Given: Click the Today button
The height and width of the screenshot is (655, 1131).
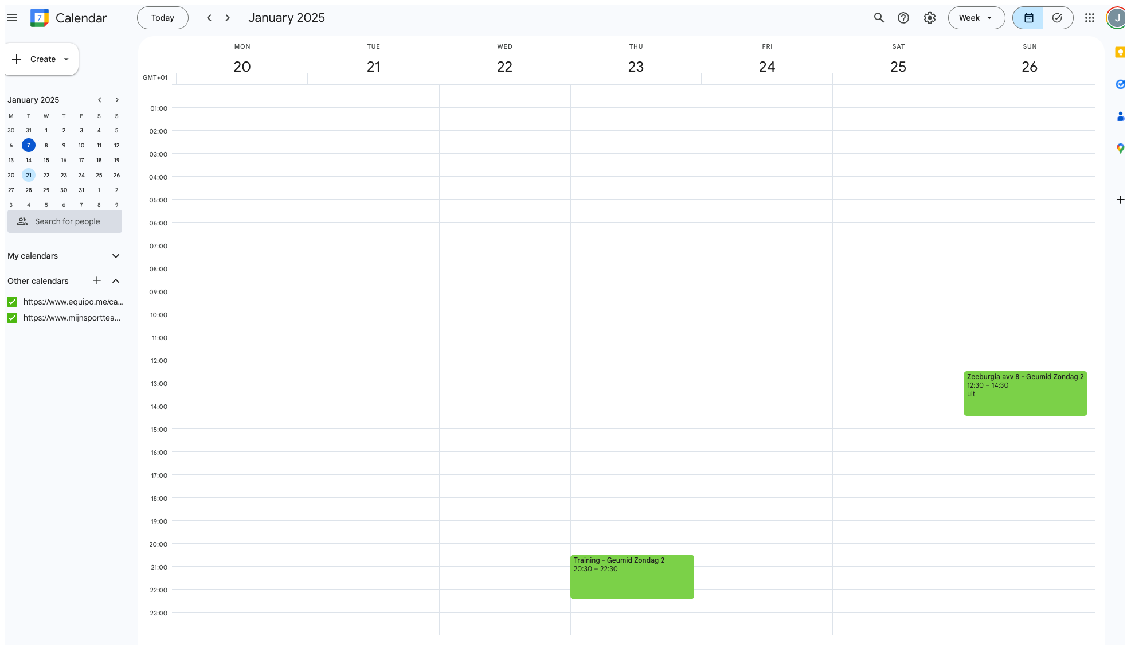Looking at the screenshot, I should 162,18.
